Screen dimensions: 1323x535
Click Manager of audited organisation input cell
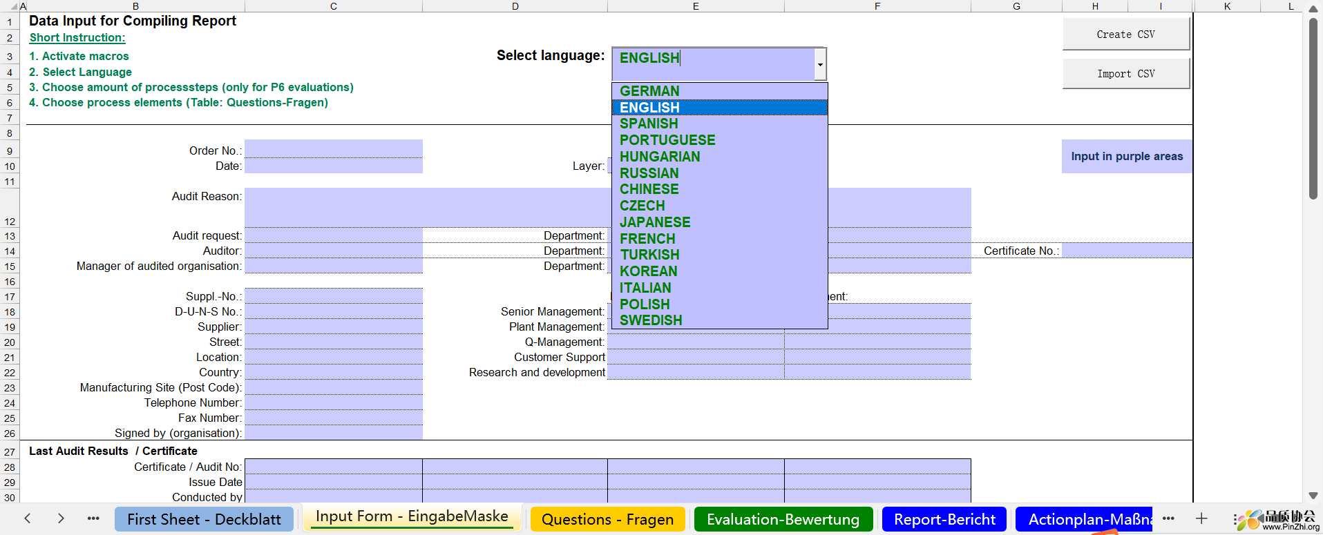coord(334,266)
